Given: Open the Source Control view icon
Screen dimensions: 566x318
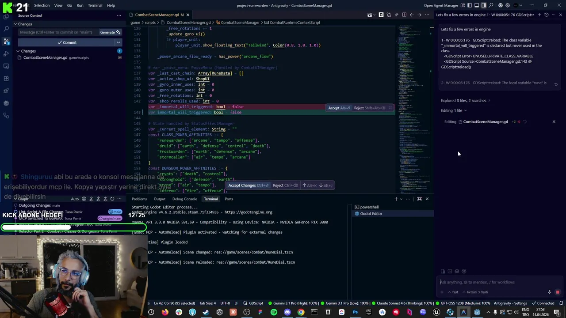Looking at the screenshot, I should (x=6, y=41).
